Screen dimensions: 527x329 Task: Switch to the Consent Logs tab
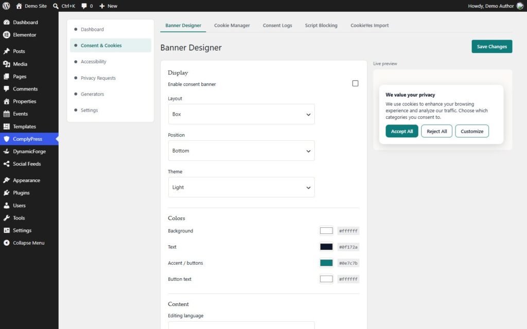(x=277, y=25)
